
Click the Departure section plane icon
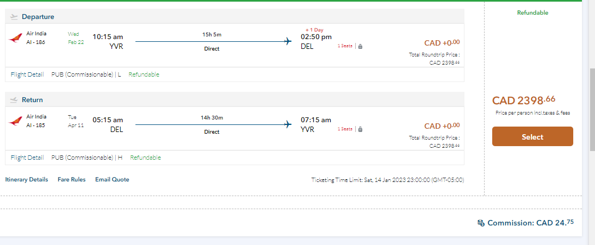[14, 17]
